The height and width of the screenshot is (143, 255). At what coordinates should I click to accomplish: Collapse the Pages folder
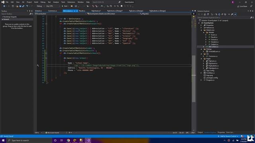tap(201, 59)
